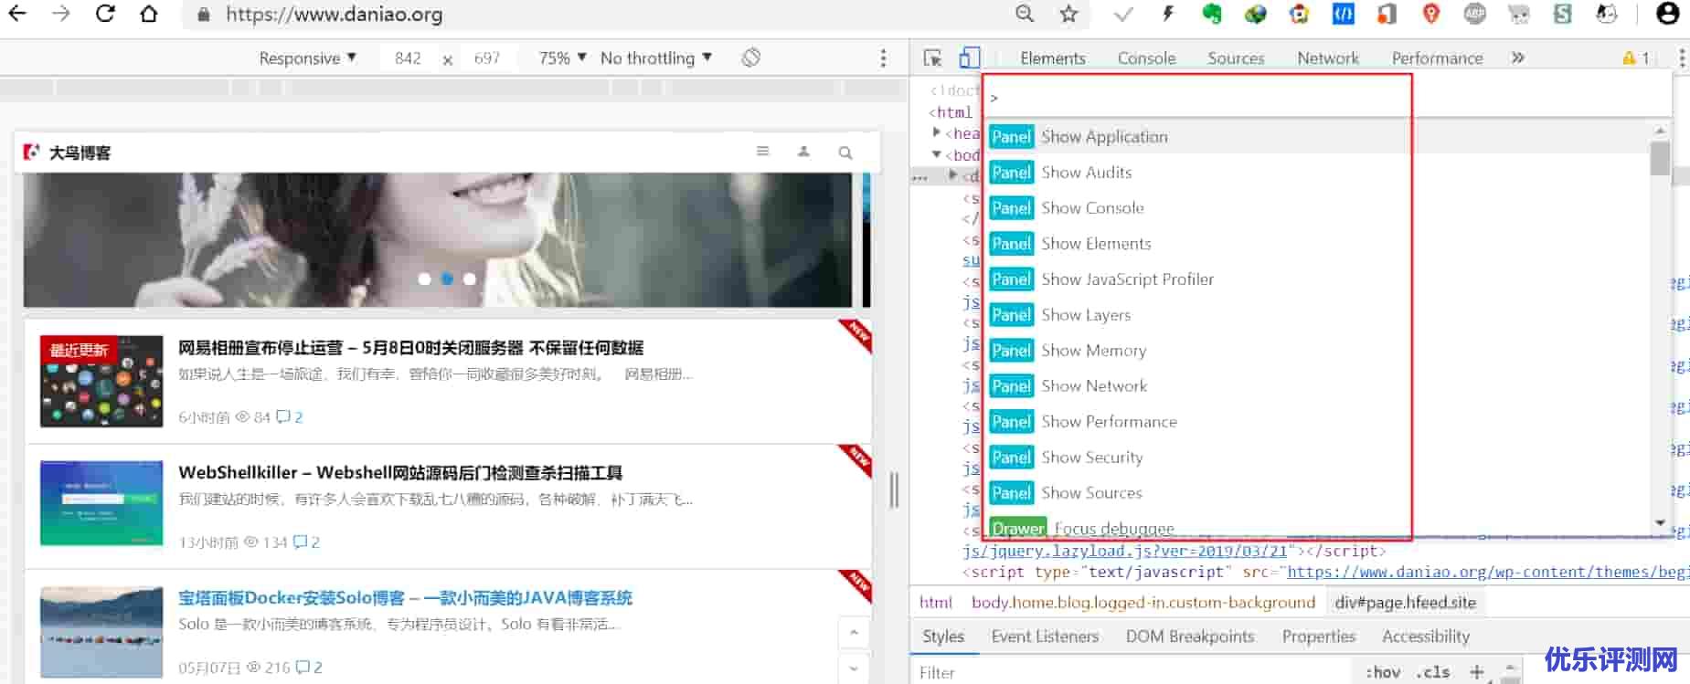Open the No throttling dropdown
Screen dimensions: 1690x684
click(656, 58)
